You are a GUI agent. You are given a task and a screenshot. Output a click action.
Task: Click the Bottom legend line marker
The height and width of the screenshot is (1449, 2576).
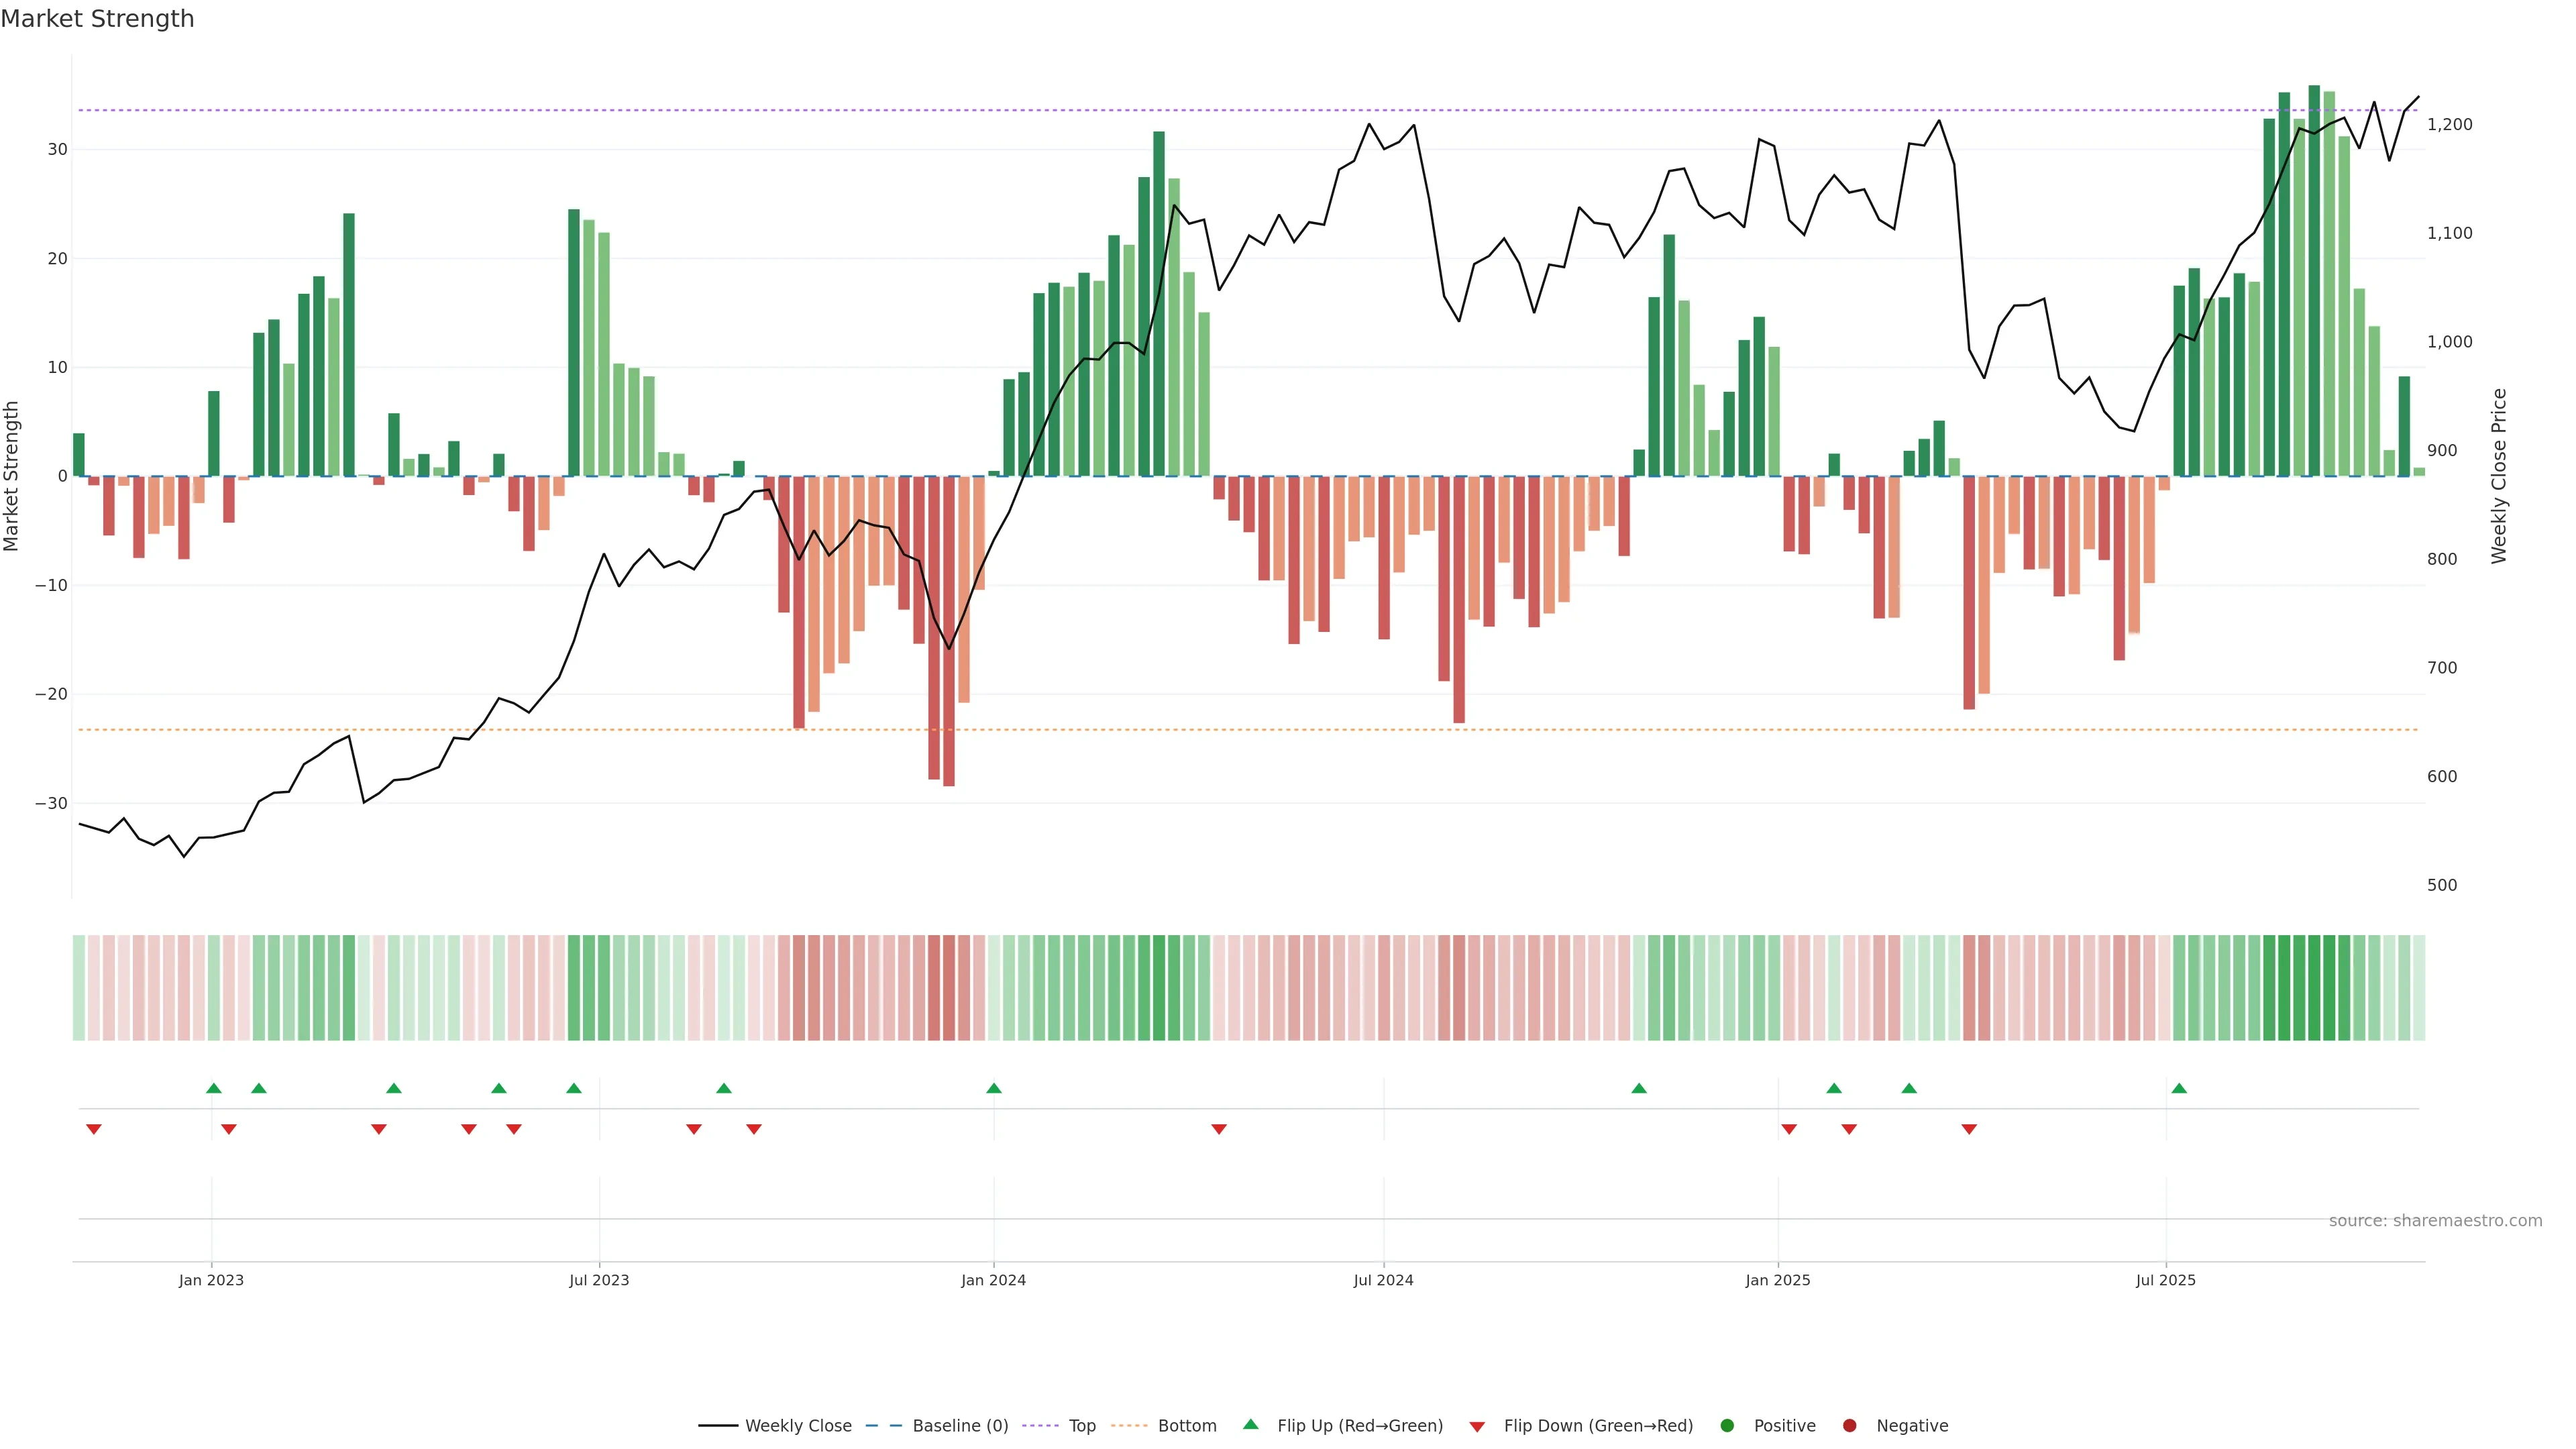(1129, 1425)
